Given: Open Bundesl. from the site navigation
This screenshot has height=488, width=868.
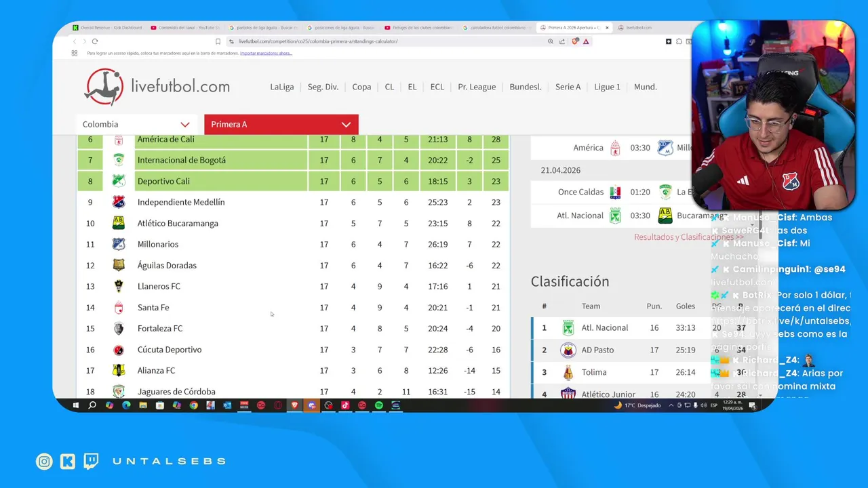Looking at the screenshot, I should coord(526,87).
